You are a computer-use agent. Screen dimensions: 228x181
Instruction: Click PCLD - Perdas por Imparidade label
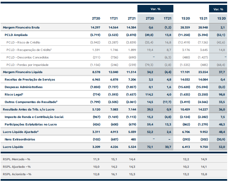pos(28,65)
